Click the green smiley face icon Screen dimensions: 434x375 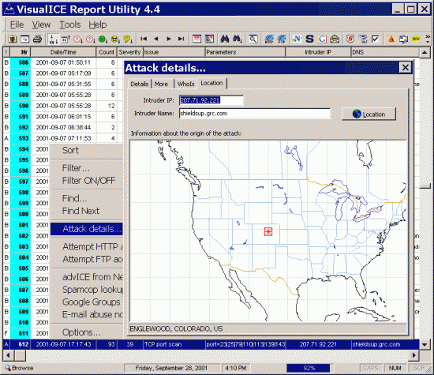coord(103,39)
